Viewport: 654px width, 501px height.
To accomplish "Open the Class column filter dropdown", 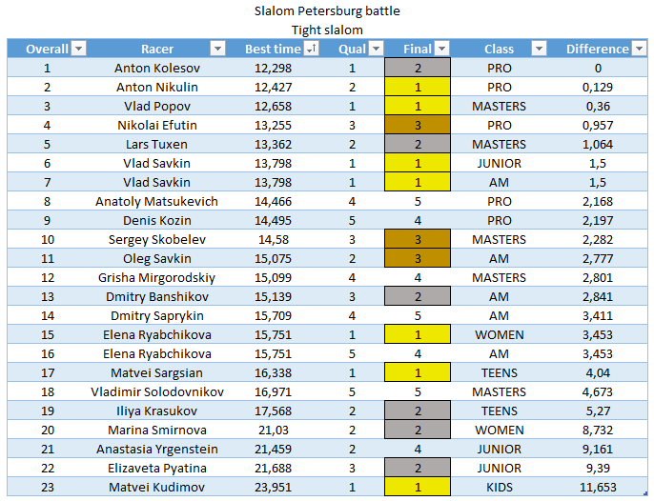I will point(538,50).
